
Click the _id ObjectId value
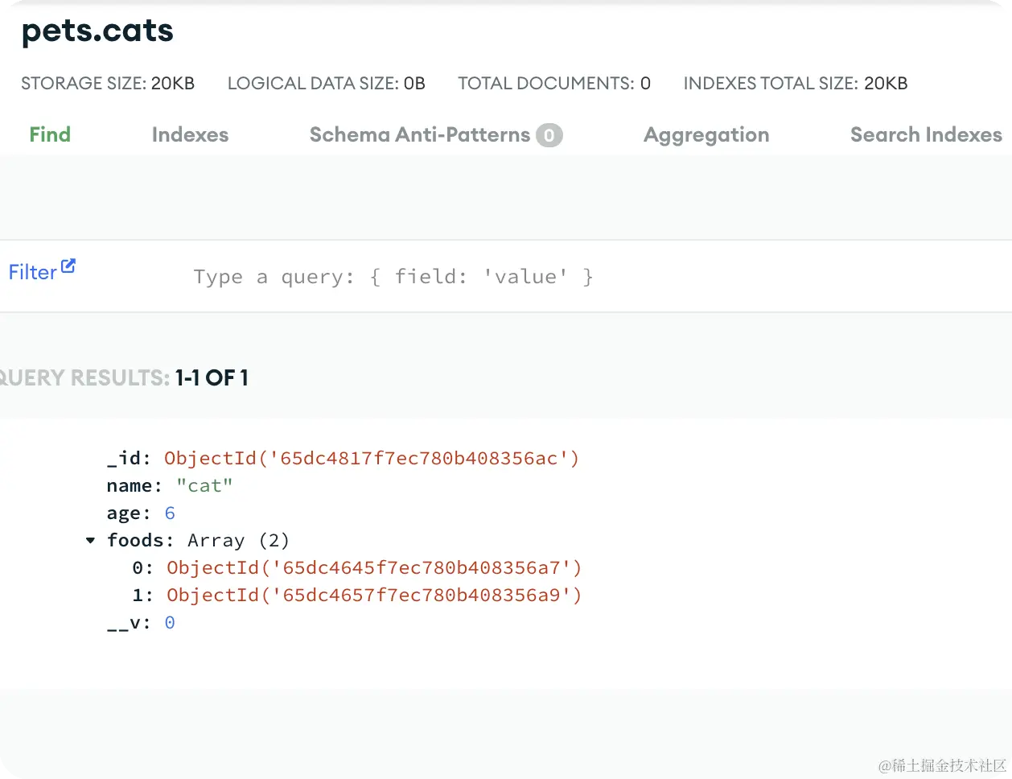(x=372, y=459)
